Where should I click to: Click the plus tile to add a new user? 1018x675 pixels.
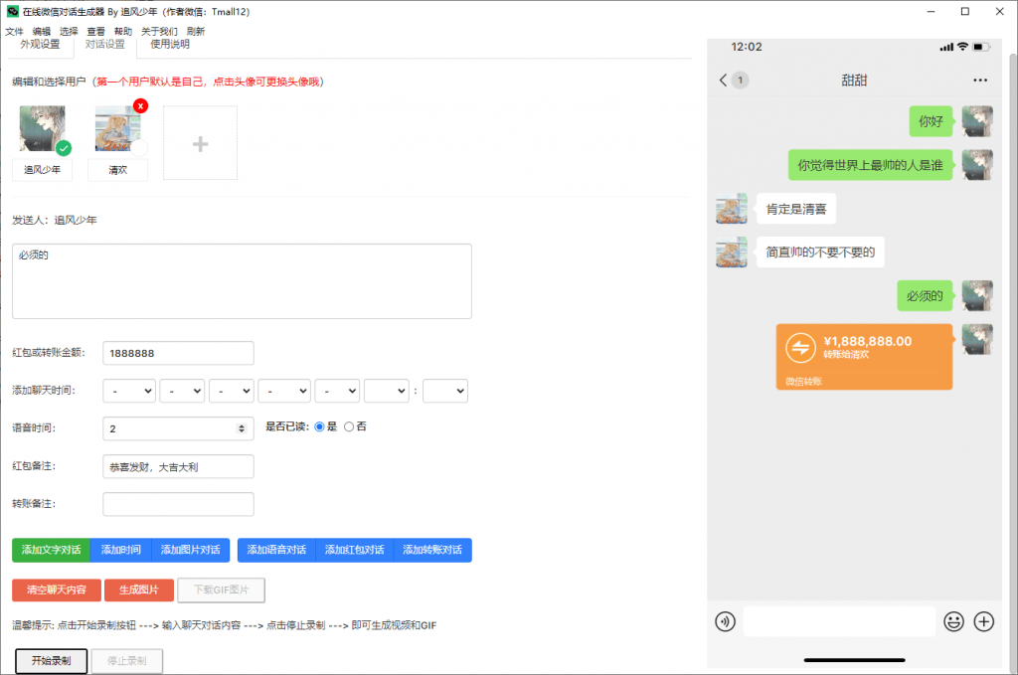pyautogui.click(x=200, y=142)
